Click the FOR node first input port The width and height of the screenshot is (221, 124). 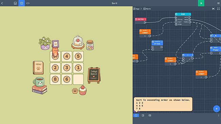click(x=176, y=20)
